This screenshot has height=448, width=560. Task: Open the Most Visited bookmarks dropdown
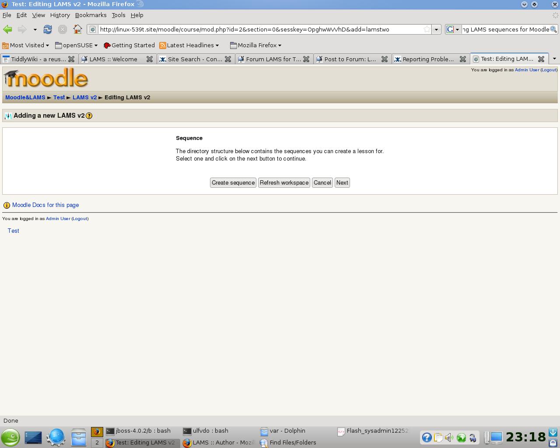[26, 45]
